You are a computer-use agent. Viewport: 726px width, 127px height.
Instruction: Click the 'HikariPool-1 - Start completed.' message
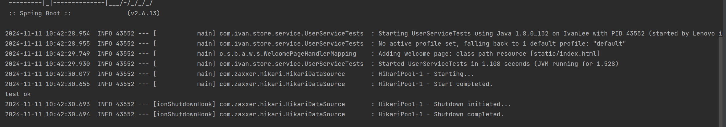(x=435, y=84)
